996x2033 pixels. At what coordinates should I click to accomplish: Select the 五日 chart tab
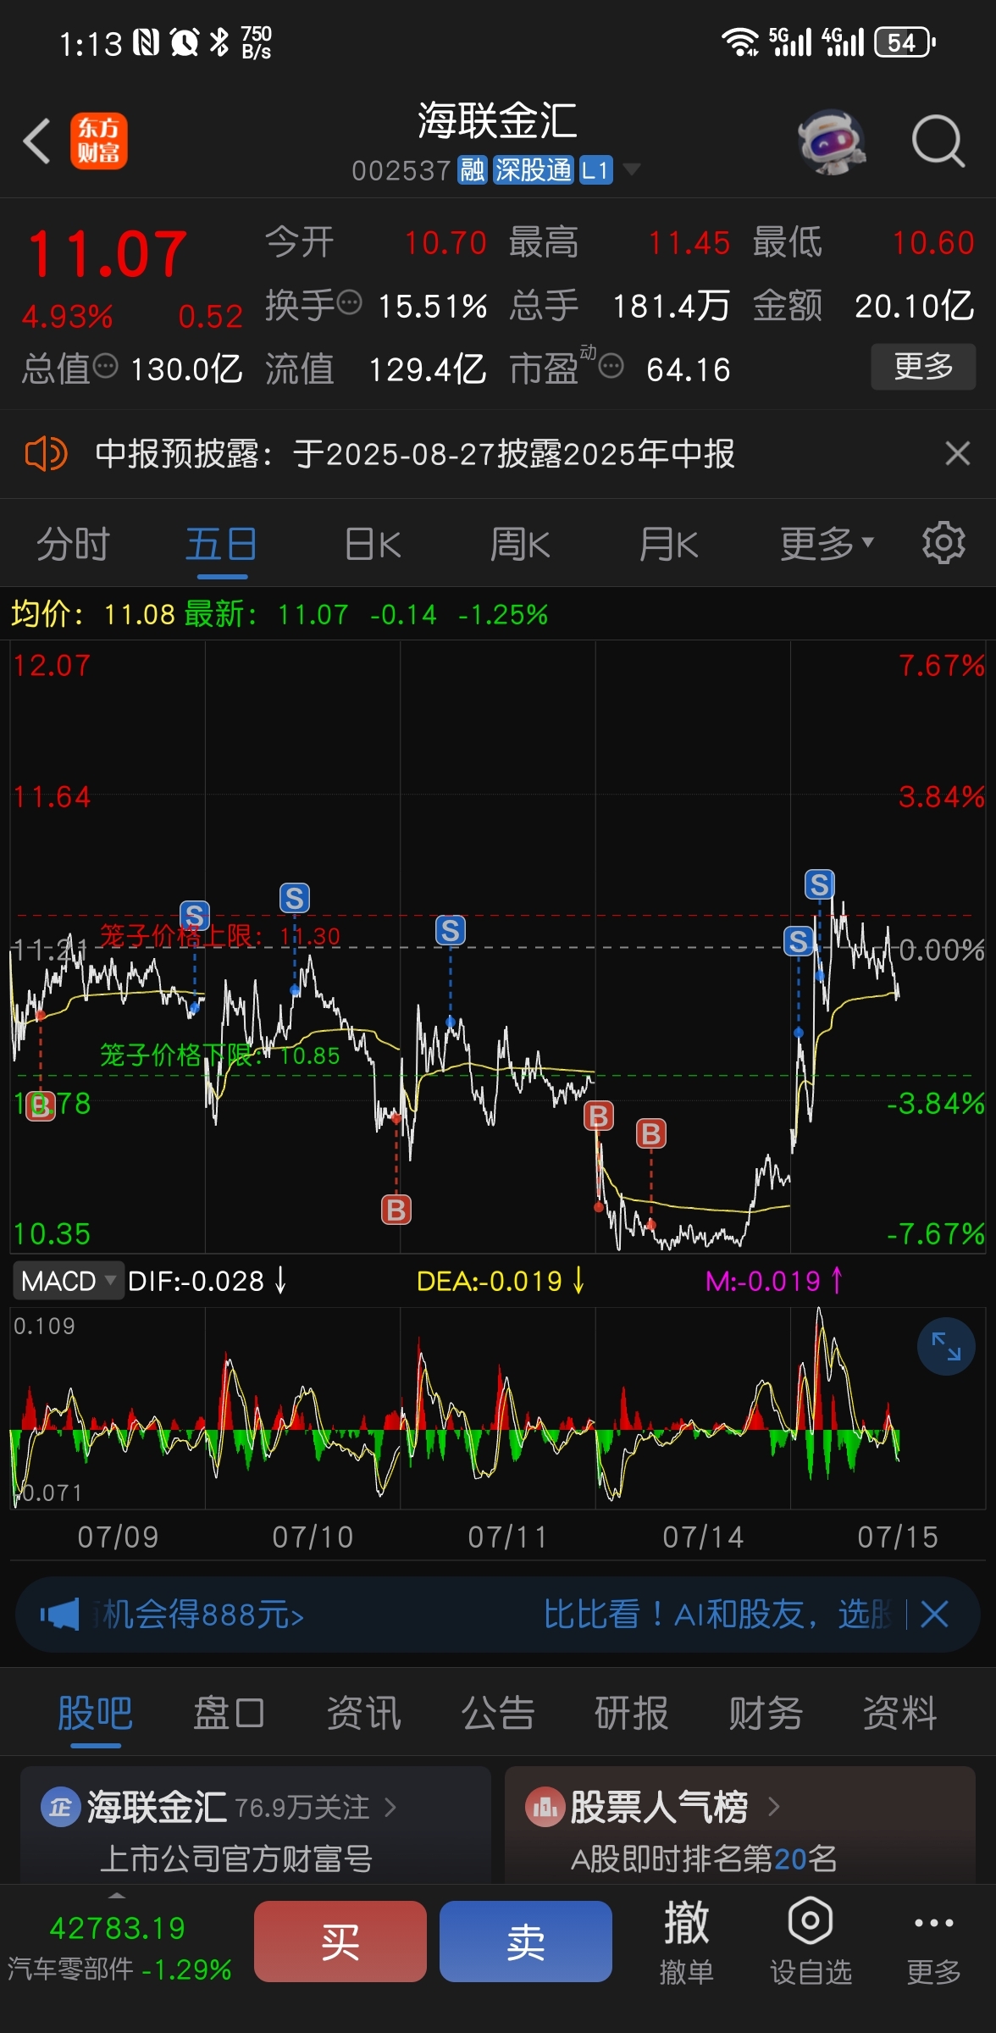222,544
